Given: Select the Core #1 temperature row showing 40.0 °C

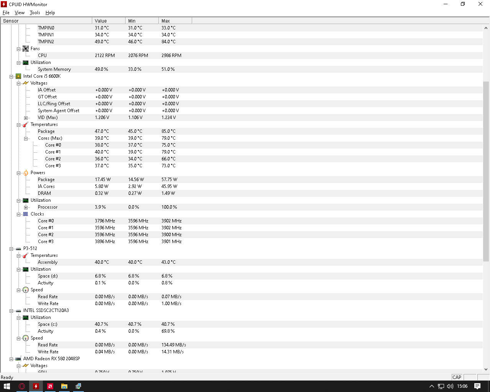Looking at the screenshot, I should coord(242,152).
